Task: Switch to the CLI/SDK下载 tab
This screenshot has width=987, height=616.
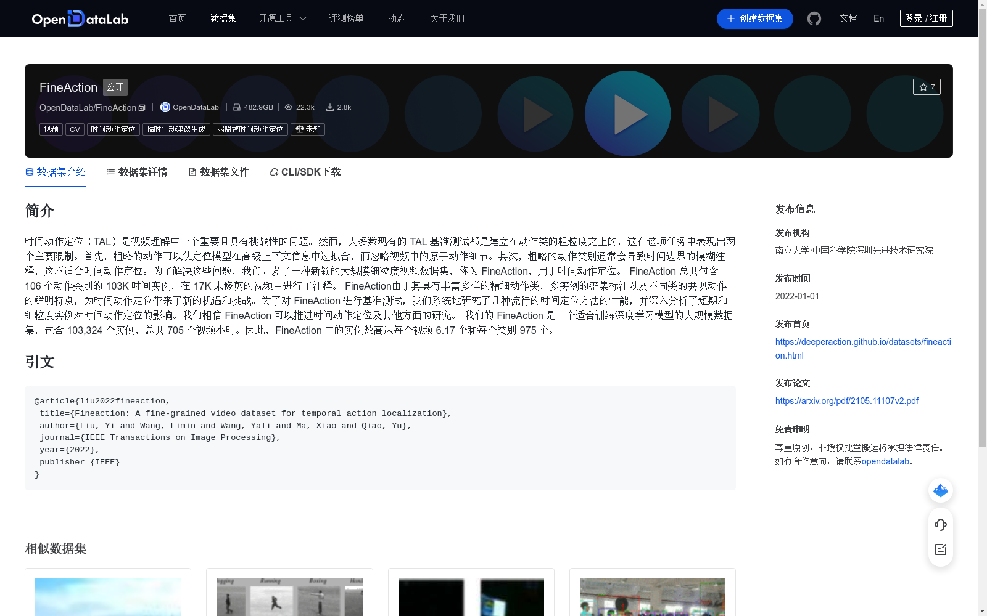Action: [305, 172]
